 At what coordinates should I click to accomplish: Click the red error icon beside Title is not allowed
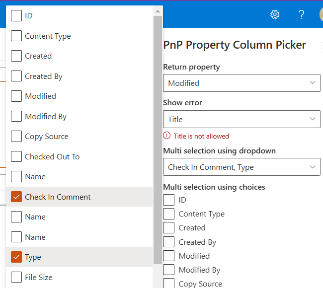click(x=167, y=136)
